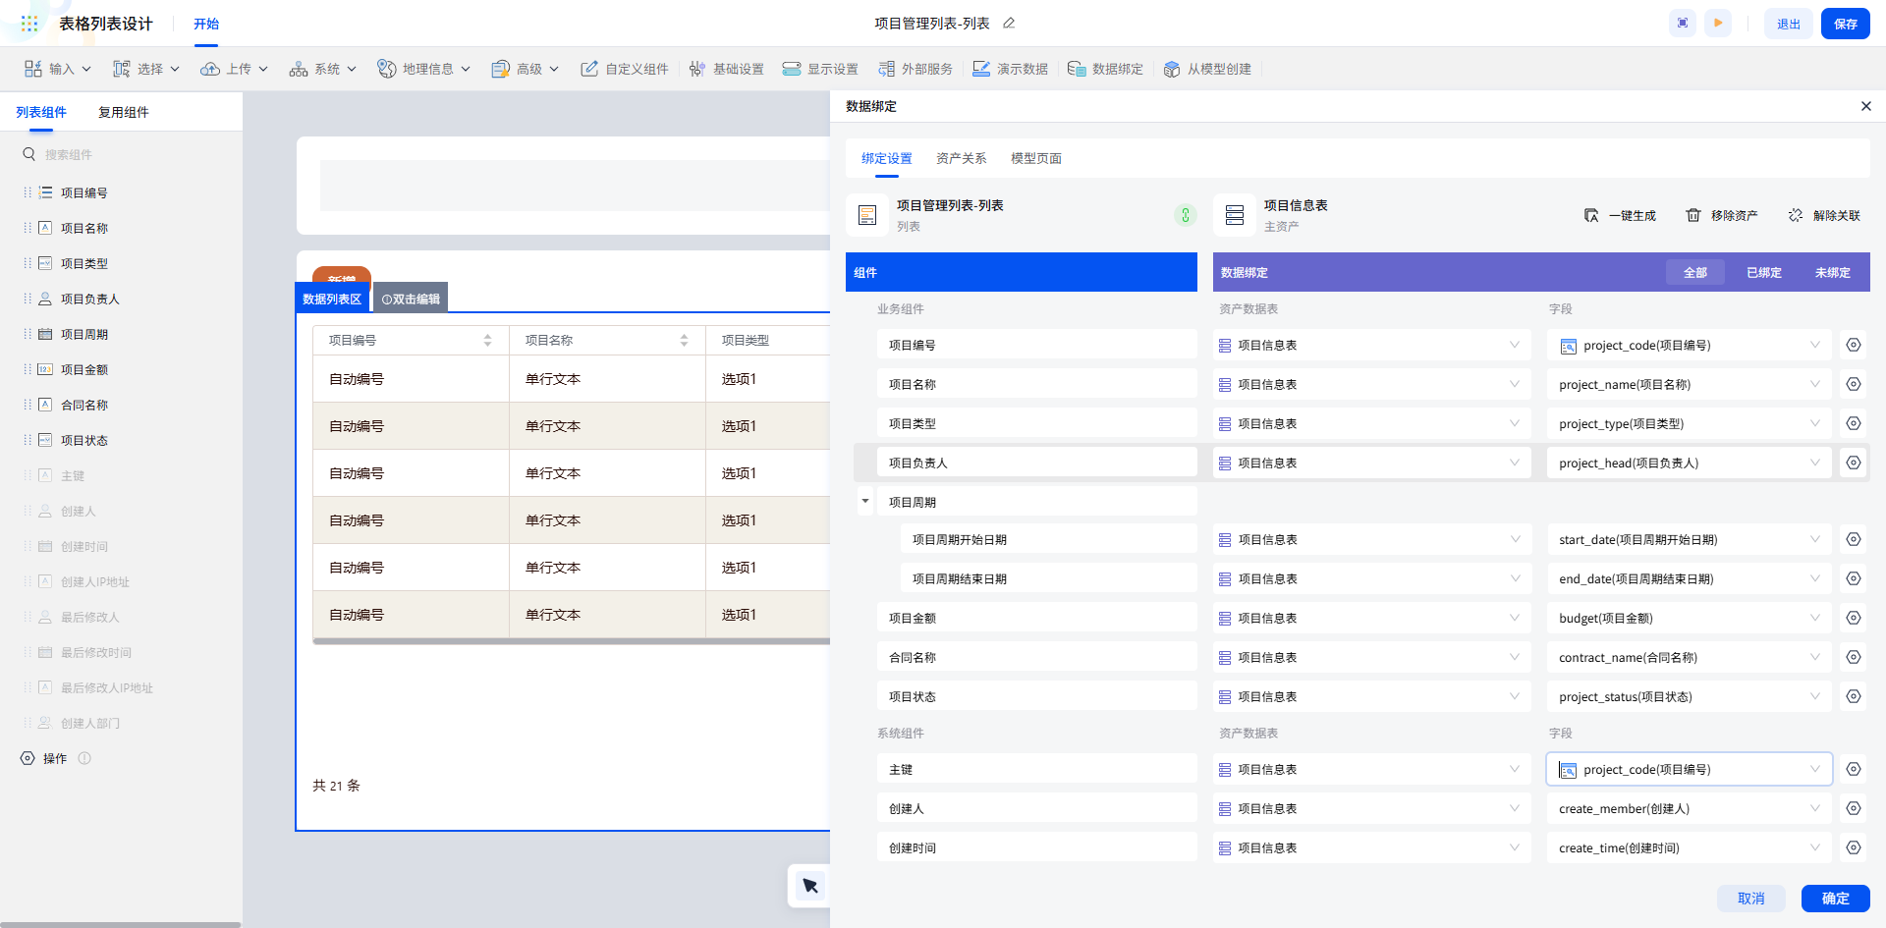The image size is (1886, 928).
Task: Click the orange play preview icon
Action: 1718,24
